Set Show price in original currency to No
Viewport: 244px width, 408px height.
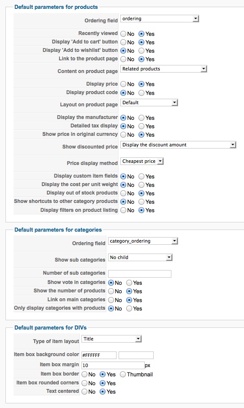(x=123, y=135)
